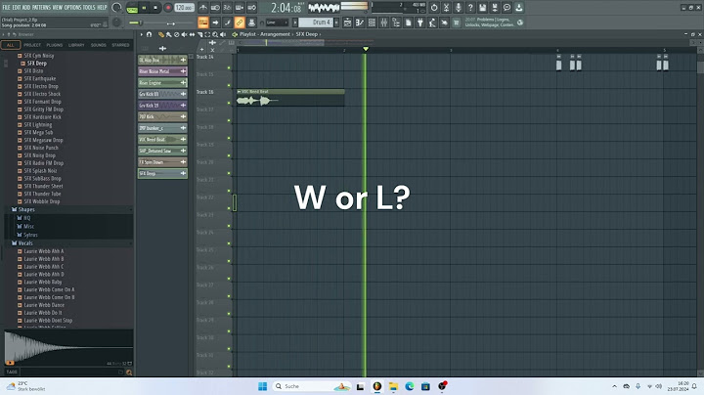Image resolution: width=704 pixels, height=395 pixels.
Task: Toggle the link chain multilink button
Action: point(240,22)
